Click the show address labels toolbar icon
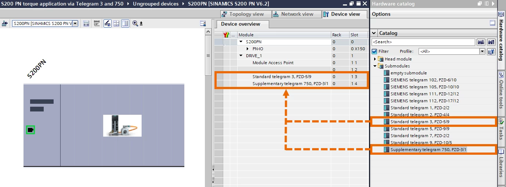The height and width of the screenshot is (187, 506). [x=86, y=23]
